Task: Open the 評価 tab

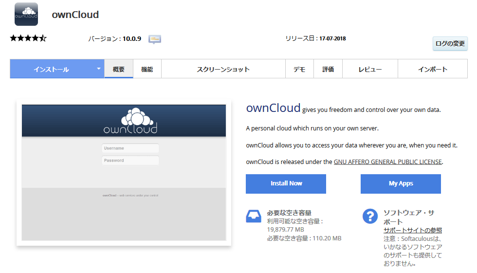Action: 328,69
